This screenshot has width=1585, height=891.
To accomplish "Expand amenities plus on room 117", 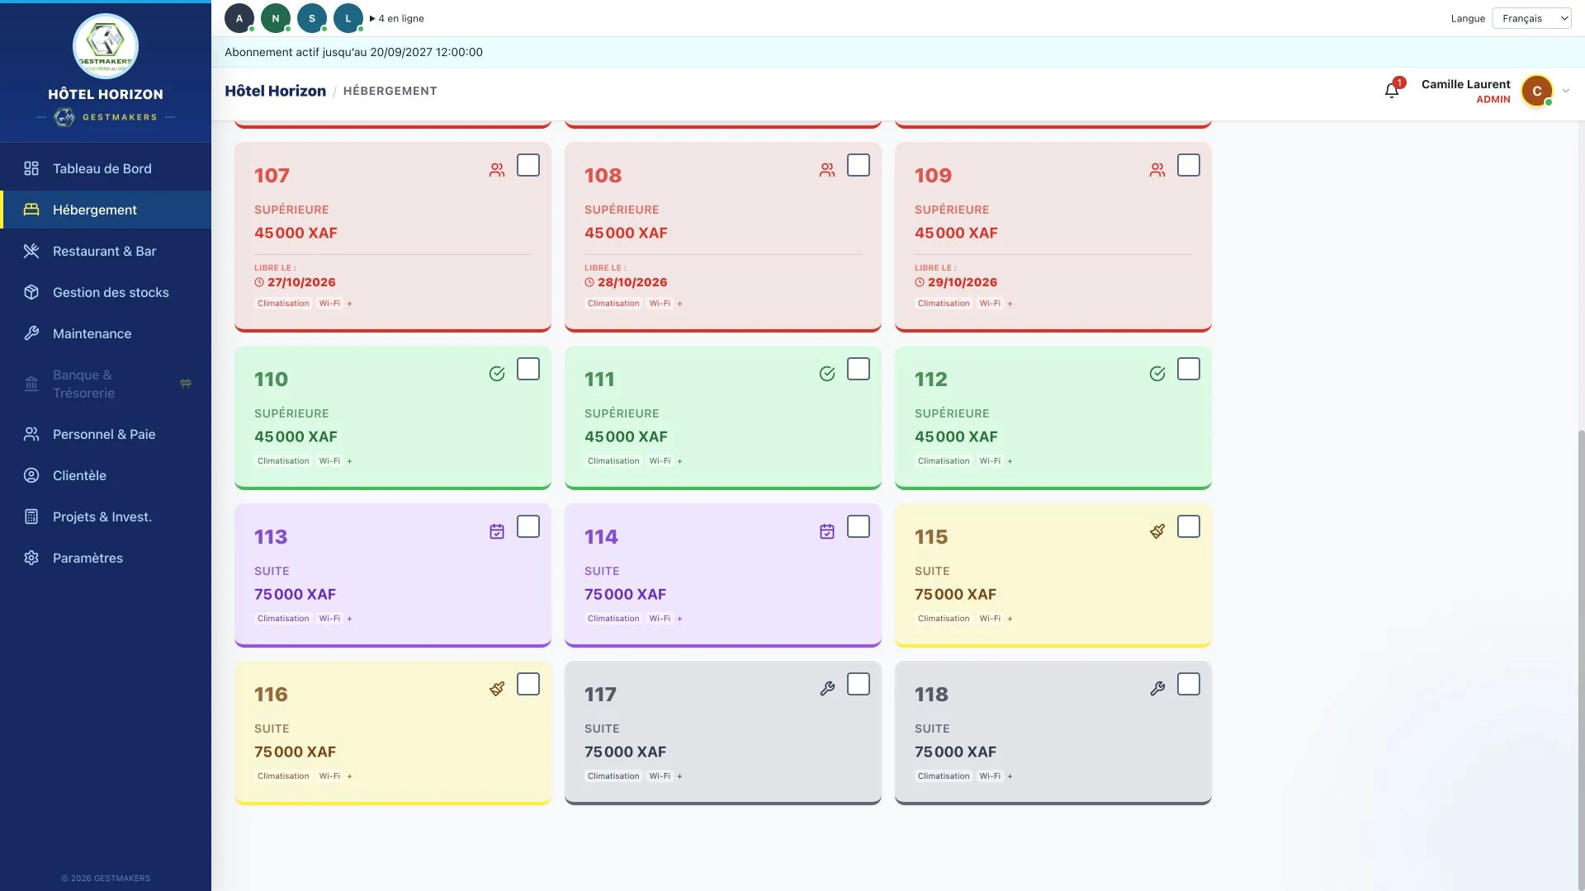I will point(679,776).
